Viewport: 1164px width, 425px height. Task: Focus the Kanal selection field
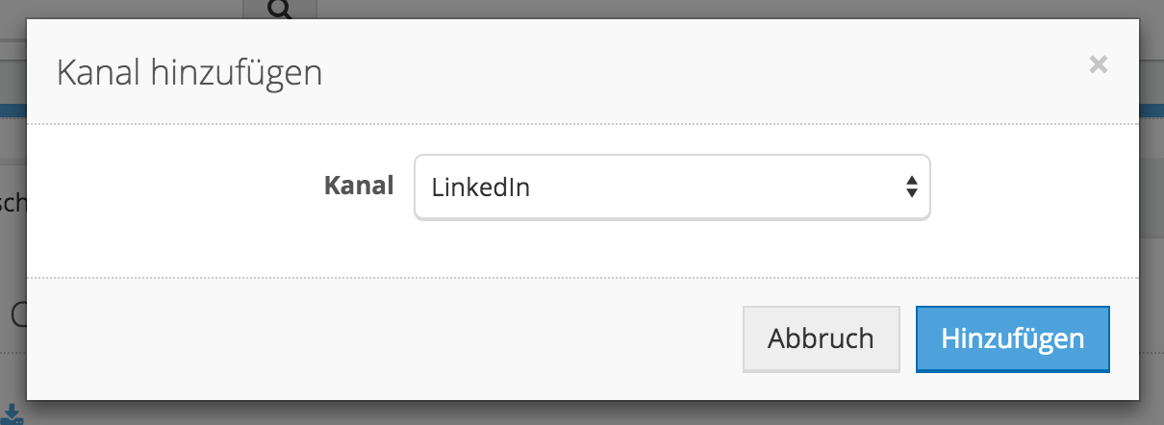pos(671,187)
